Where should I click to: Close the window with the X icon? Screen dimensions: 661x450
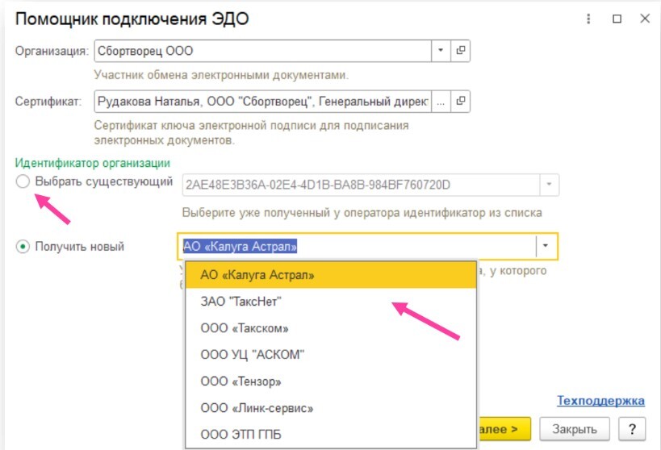pos(644,19)
